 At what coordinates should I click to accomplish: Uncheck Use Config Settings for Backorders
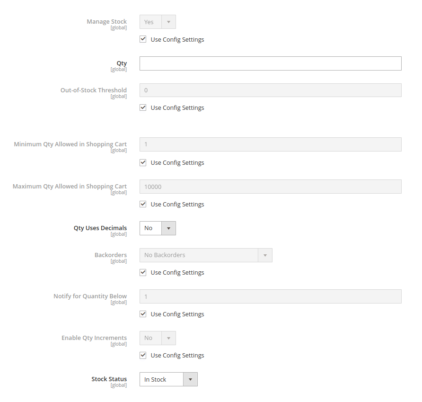coord(143,272)
